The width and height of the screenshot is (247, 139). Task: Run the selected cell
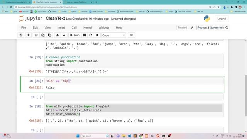tap(75, 35)
